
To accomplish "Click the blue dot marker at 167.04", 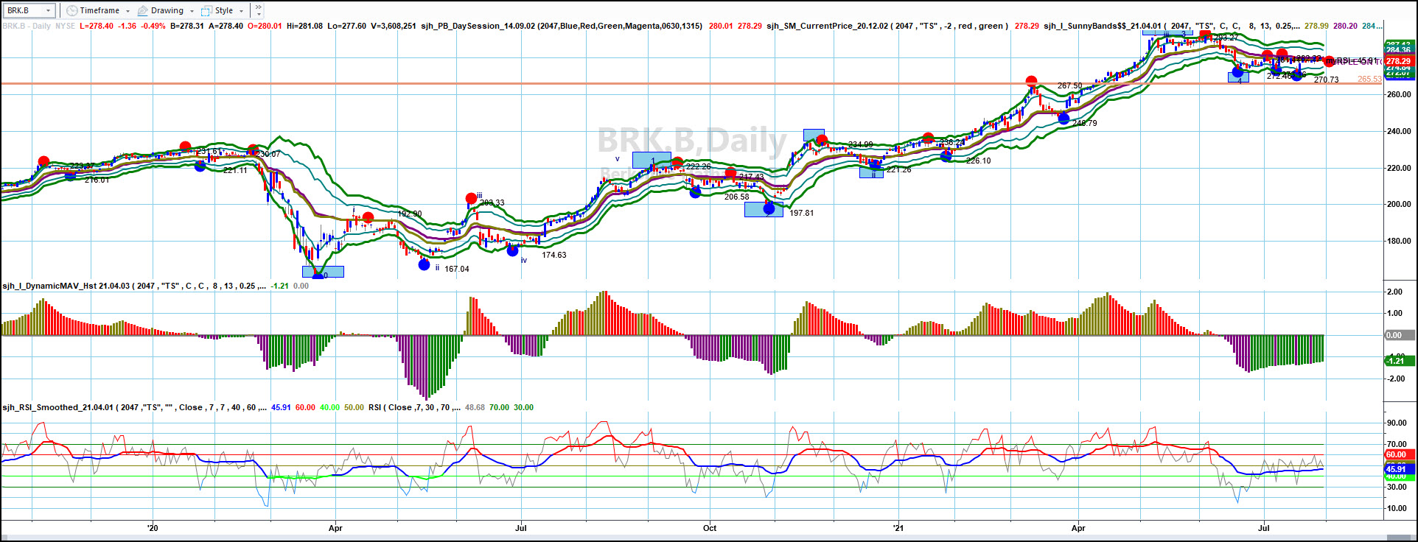I will (424, 265).
